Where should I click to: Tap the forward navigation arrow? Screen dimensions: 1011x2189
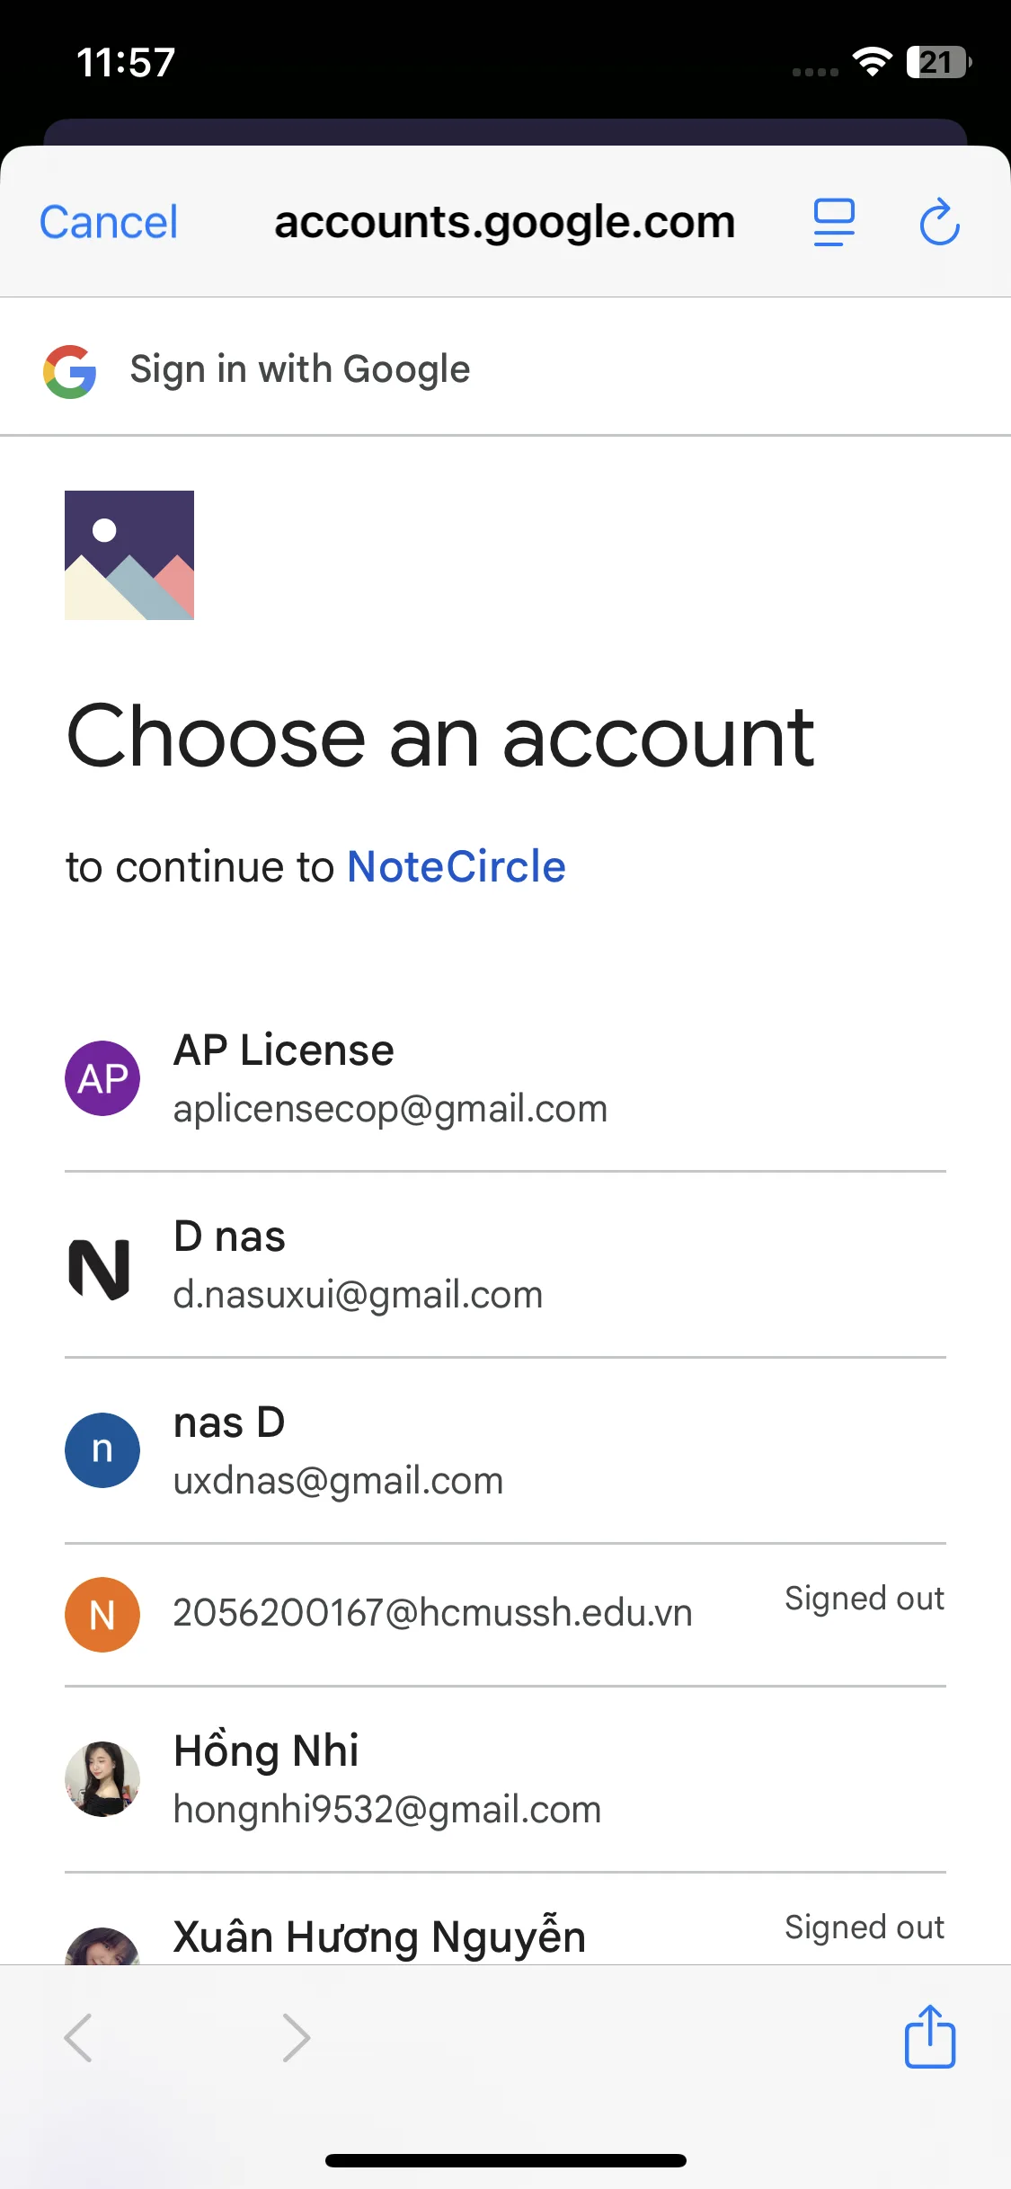[296, 2037]
